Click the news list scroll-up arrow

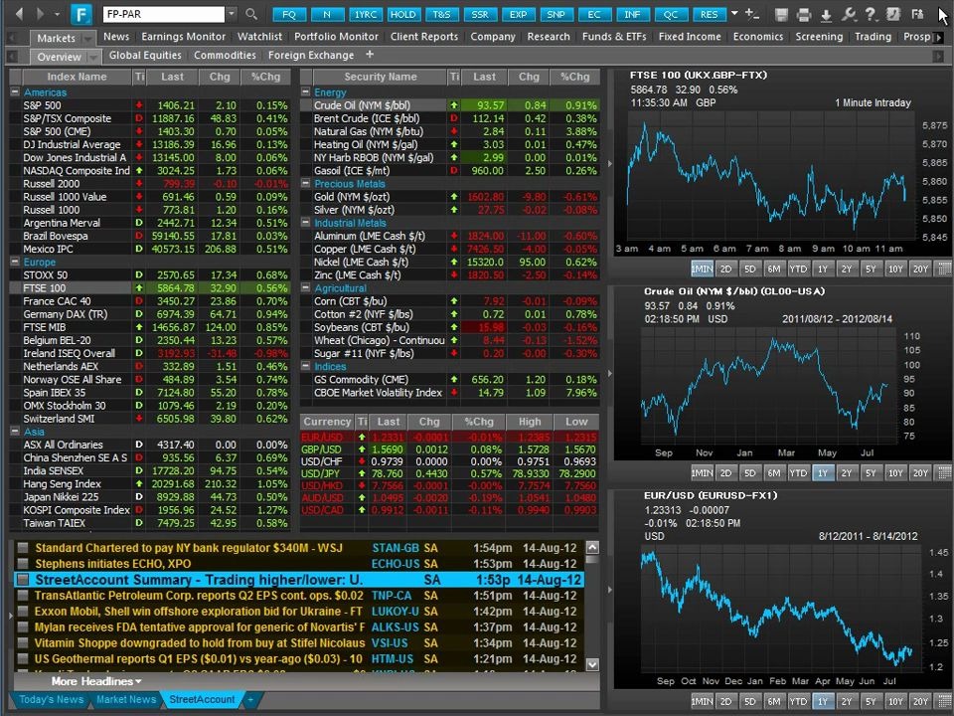coord(592,547)
